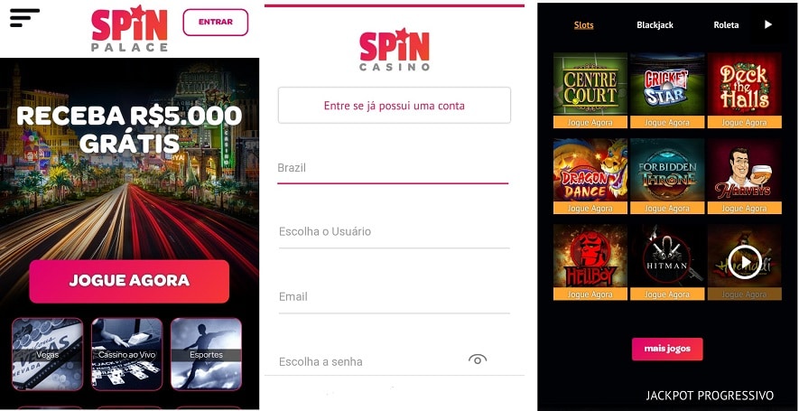Toggle password visibility eye icon
Image resolution: width=799 pixels, height=411 pixels.
478,360
